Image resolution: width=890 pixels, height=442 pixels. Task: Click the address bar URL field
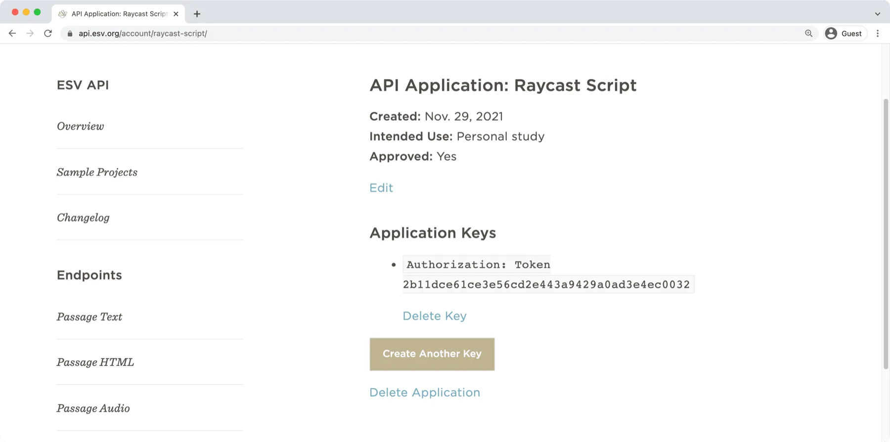[439, 34]
